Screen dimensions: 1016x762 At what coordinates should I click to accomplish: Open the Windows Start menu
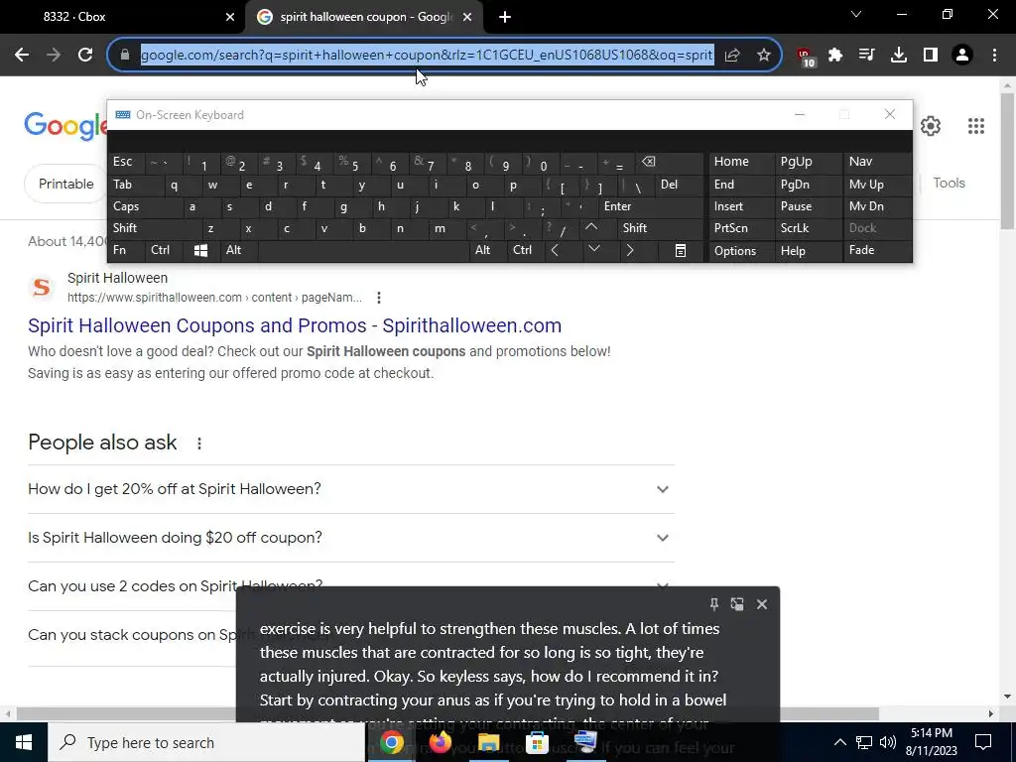(x=24, y=742)
